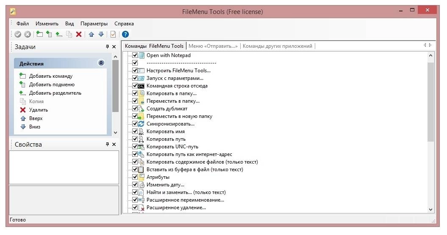Viewport: 447px width, 235px height.
Task: Click command list scroll down arrow
Action: [430, 210]
